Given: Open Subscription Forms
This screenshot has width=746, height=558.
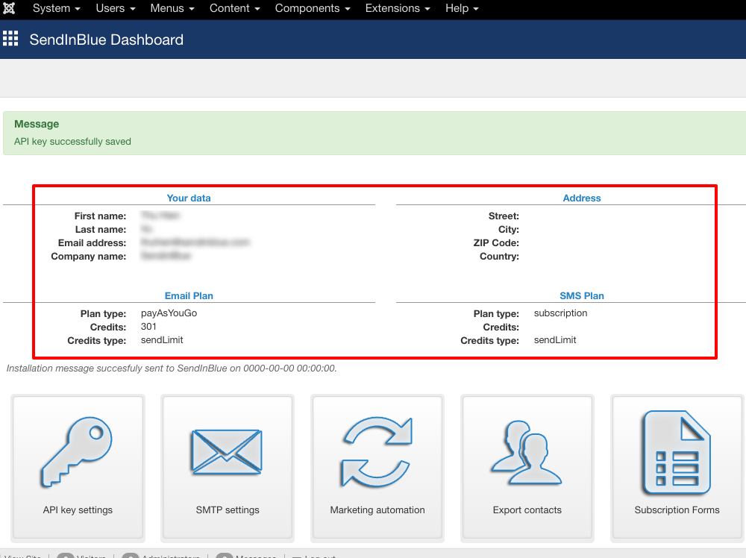Looking at the screenshot, I should click(677, 468).
